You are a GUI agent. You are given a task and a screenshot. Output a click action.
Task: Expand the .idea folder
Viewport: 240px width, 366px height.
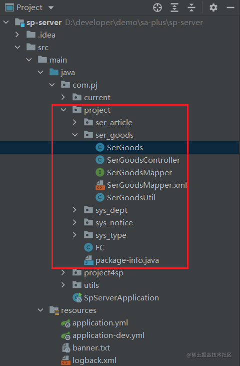17,35
